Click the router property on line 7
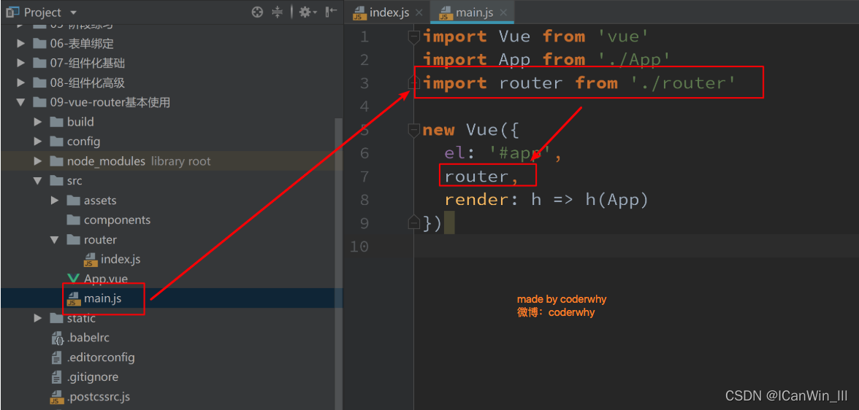The width and height of the screenshot is (859, 410). (476, 177)
